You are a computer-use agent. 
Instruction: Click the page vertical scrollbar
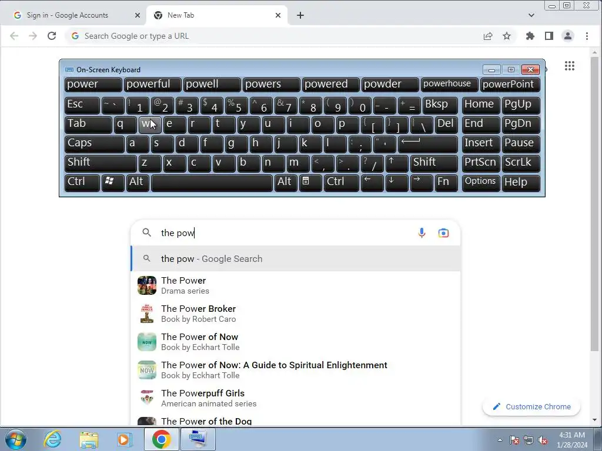tap(595, 203)
